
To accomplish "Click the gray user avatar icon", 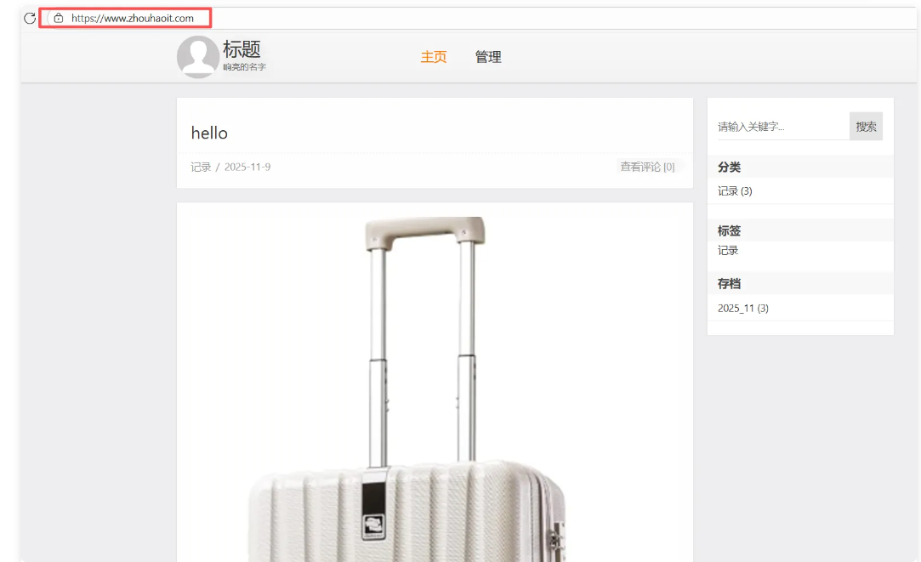I will pyautogui.click(x=198, y=57).
